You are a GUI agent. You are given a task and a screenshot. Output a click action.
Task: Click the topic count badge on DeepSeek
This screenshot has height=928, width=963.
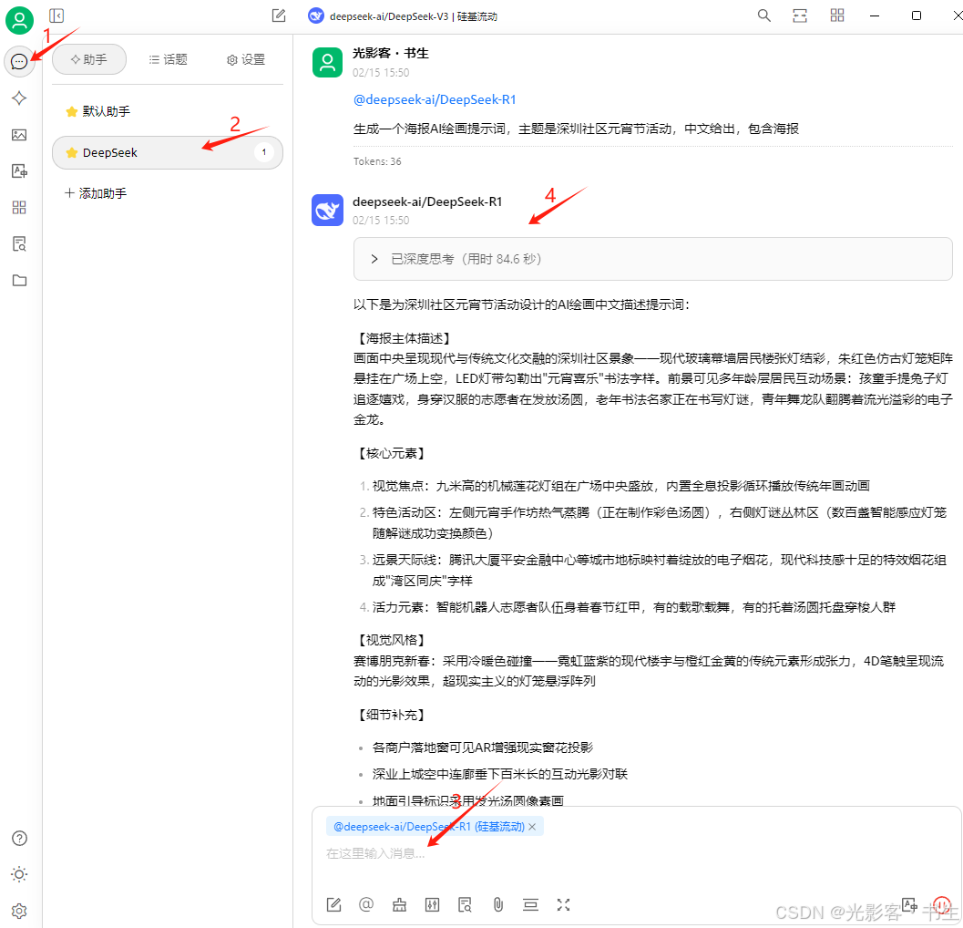[x=264, y=152]
